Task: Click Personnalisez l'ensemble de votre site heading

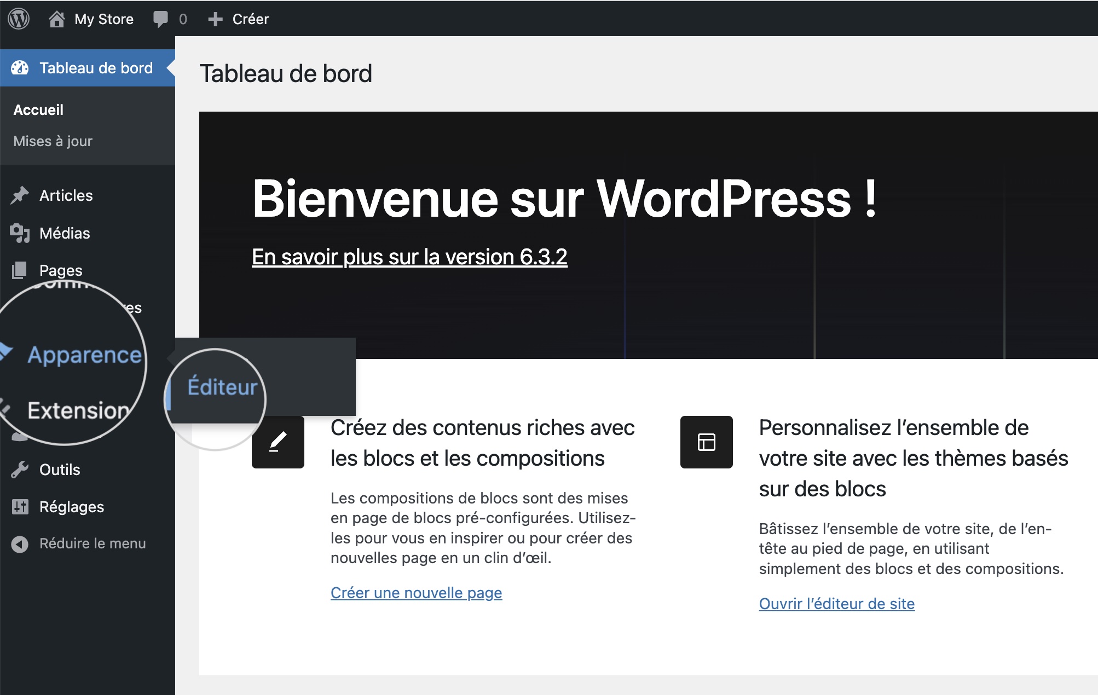Action: pyautogui.click(x=914, y=458)
